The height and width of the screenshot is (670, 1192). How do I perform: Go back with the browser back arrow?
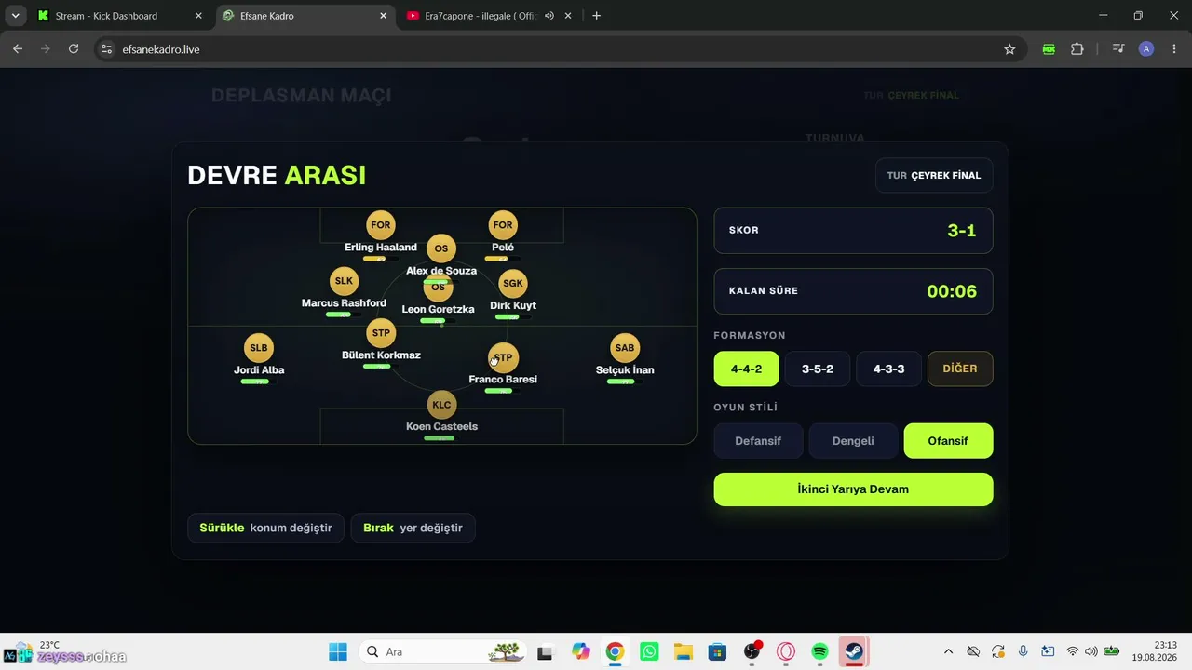(18, 49)
